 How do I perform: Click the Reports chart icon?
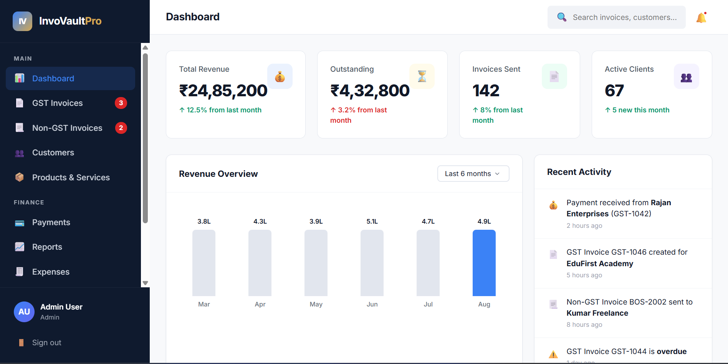[x=20, y=247]
